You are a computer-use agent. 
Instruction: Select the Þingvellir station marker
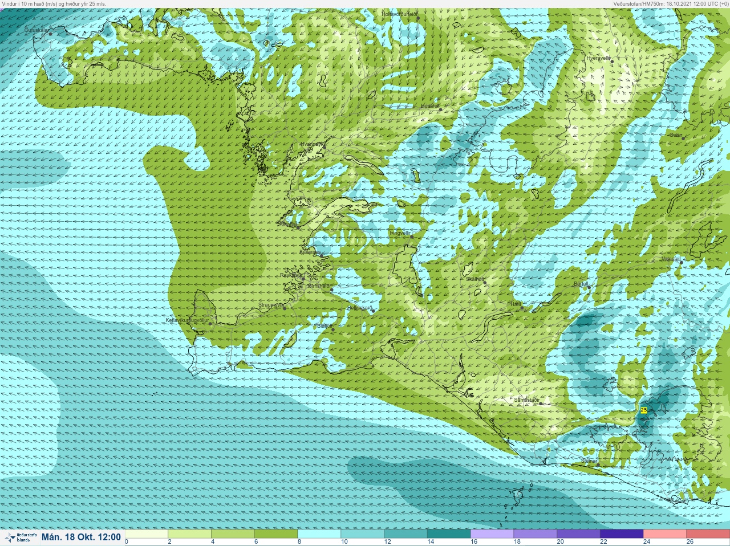(411, 236)
